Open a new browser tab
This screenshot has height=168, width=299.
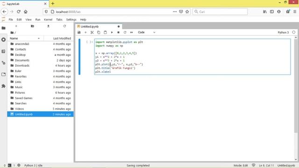(53, 3)
